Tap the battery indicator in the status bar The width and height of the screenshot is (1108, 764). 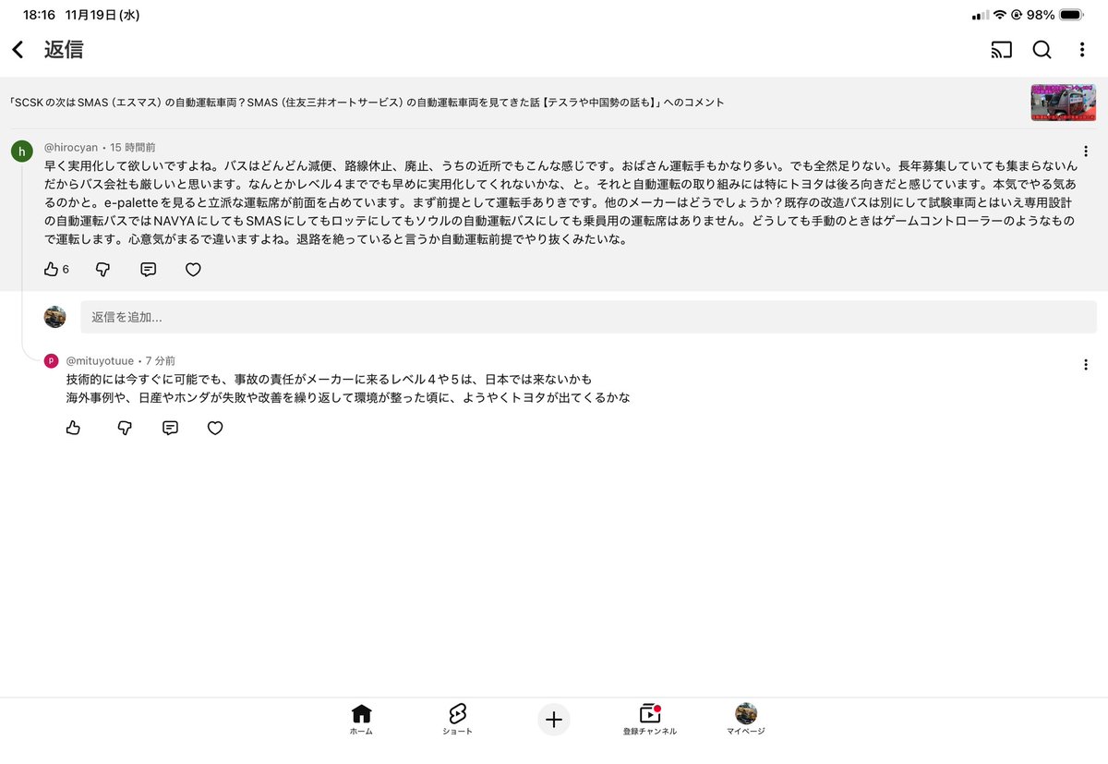[x=1069, y=14]
